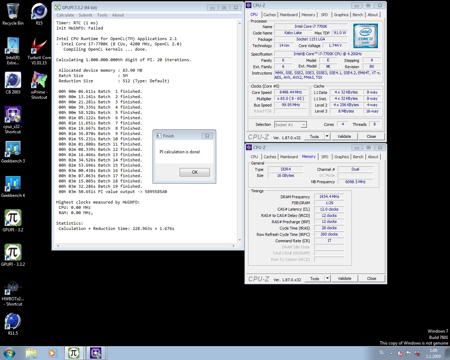Image resolution: width=450 pixels, height=360 pixels.
Task: Click Close button in bottom CPU-Z
Action: coord(372,278)
